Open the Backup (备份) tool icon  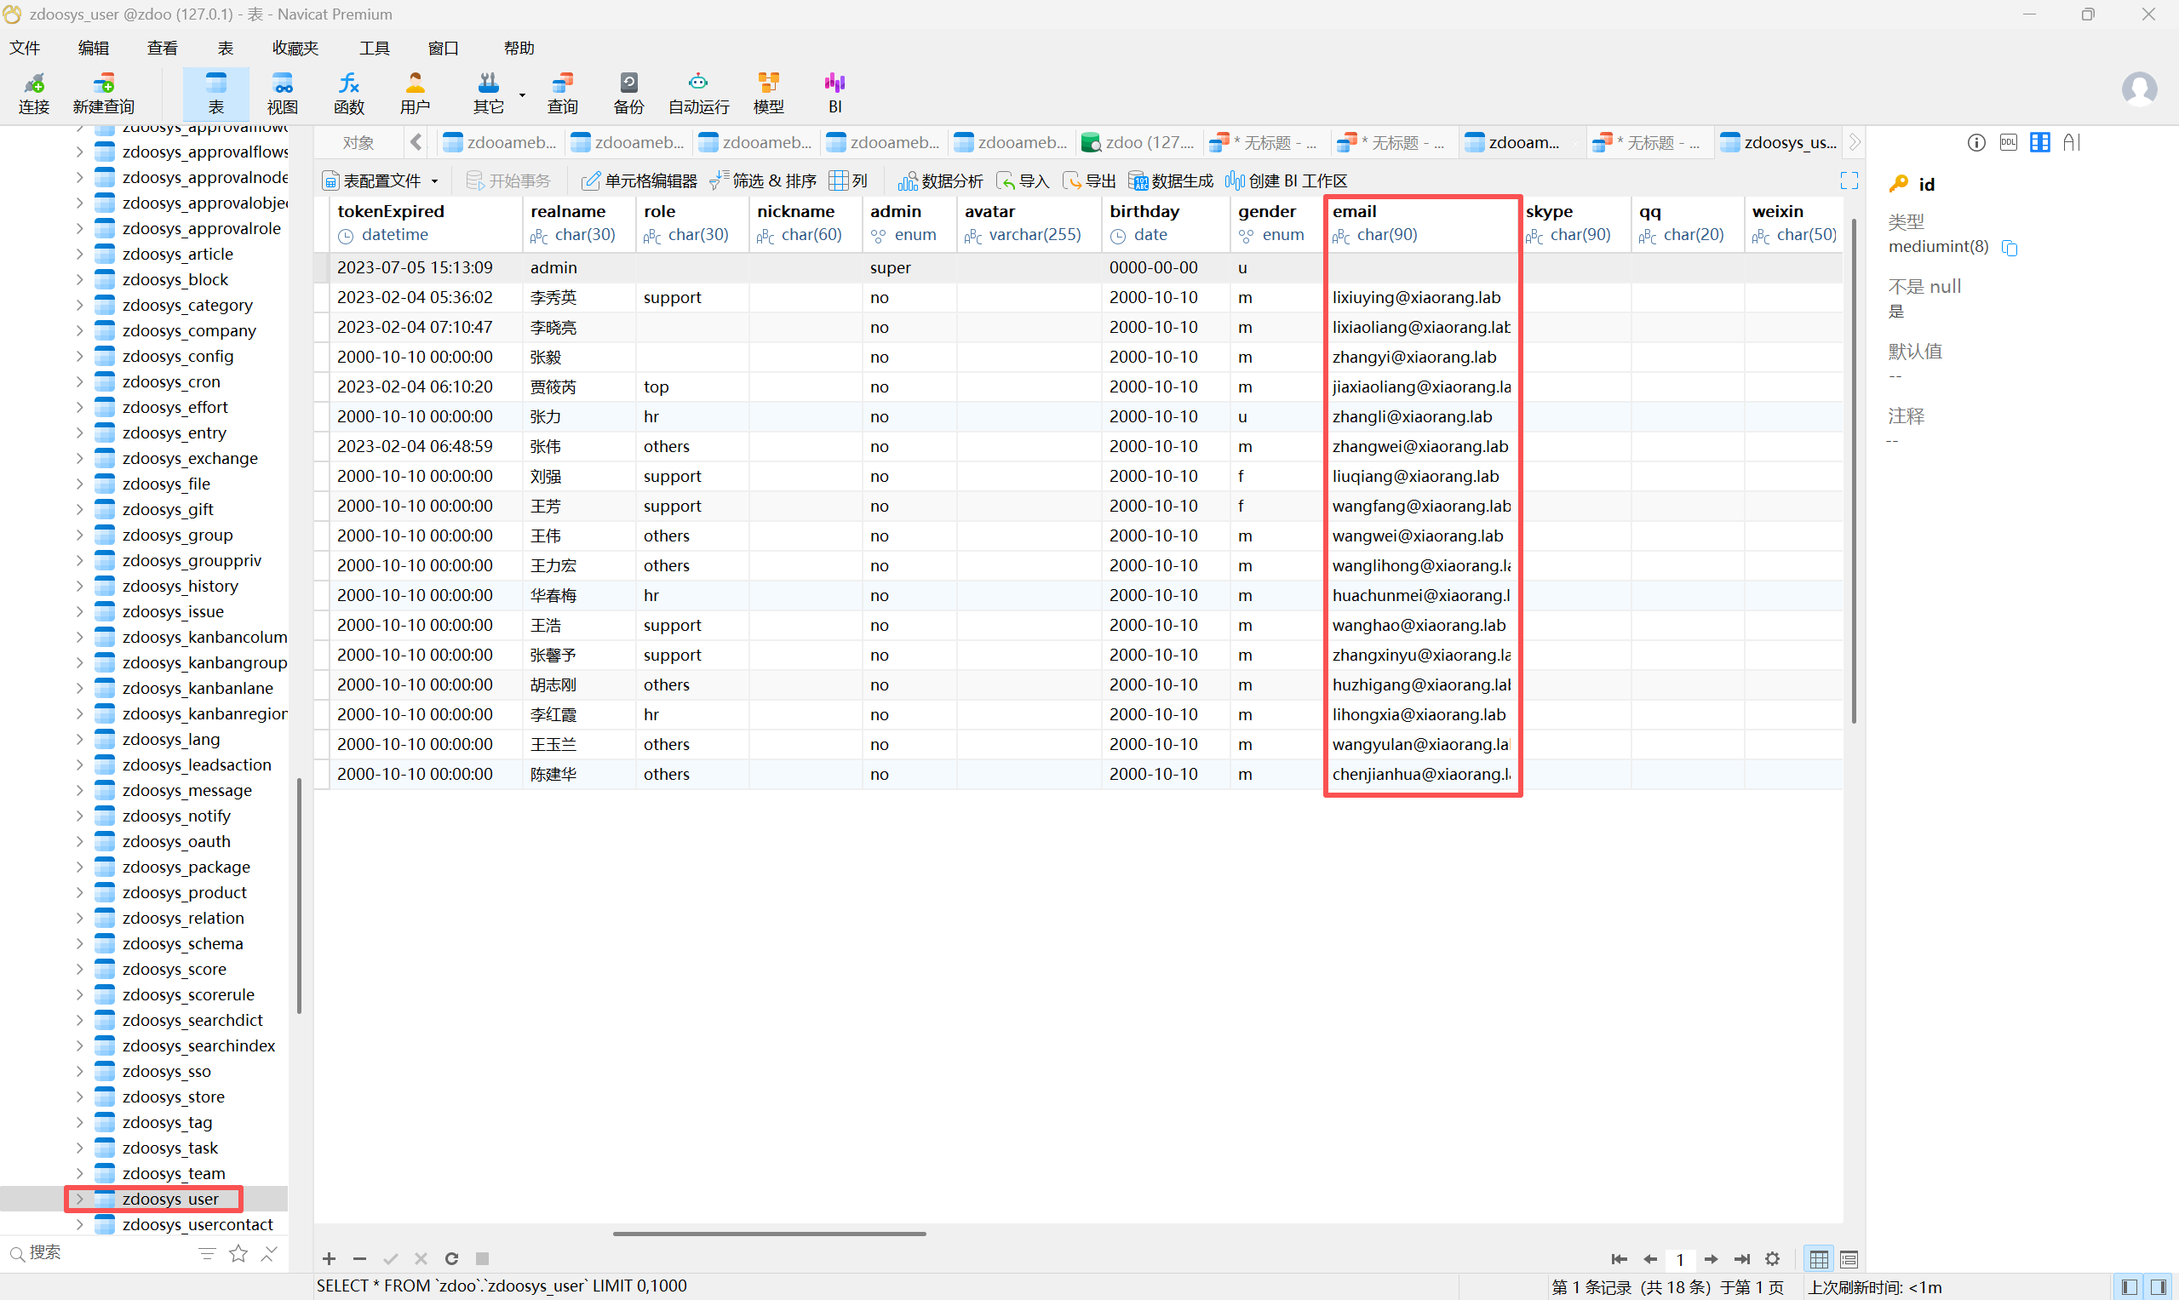tap(628, 93)
